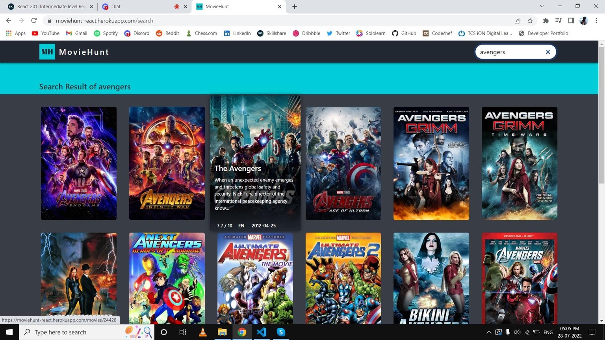
Task: Expand the tab search chevron
Action: tap(542, 6)
